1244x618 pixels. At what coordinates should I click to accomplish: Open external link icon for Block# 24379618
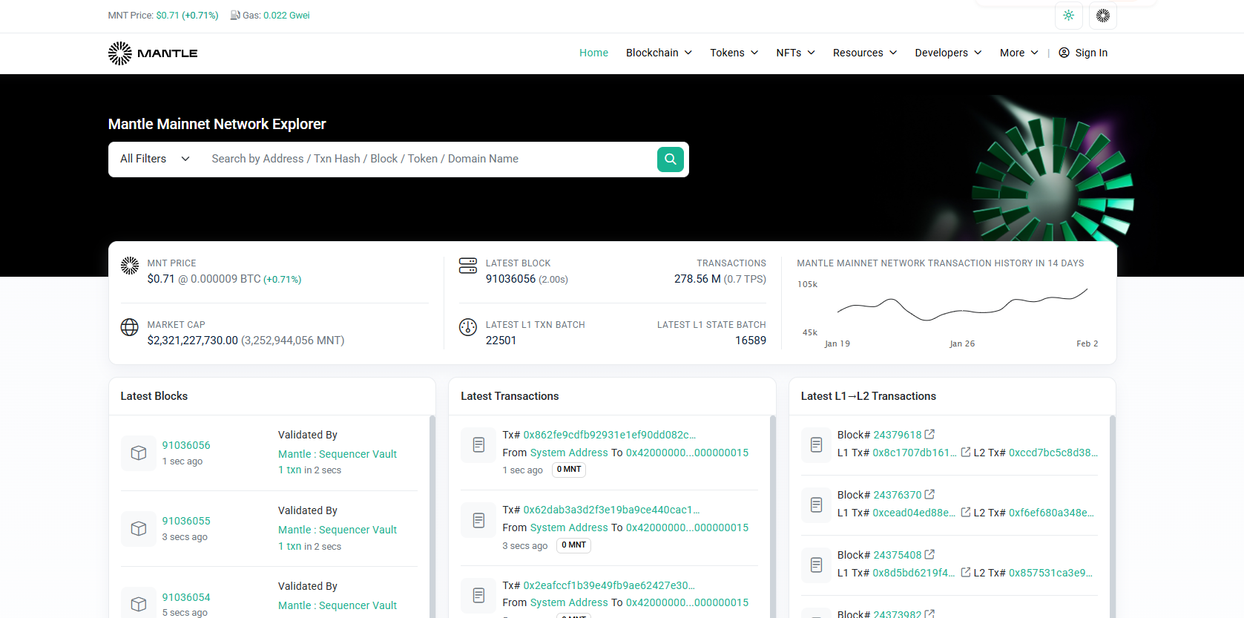(929, 435)
